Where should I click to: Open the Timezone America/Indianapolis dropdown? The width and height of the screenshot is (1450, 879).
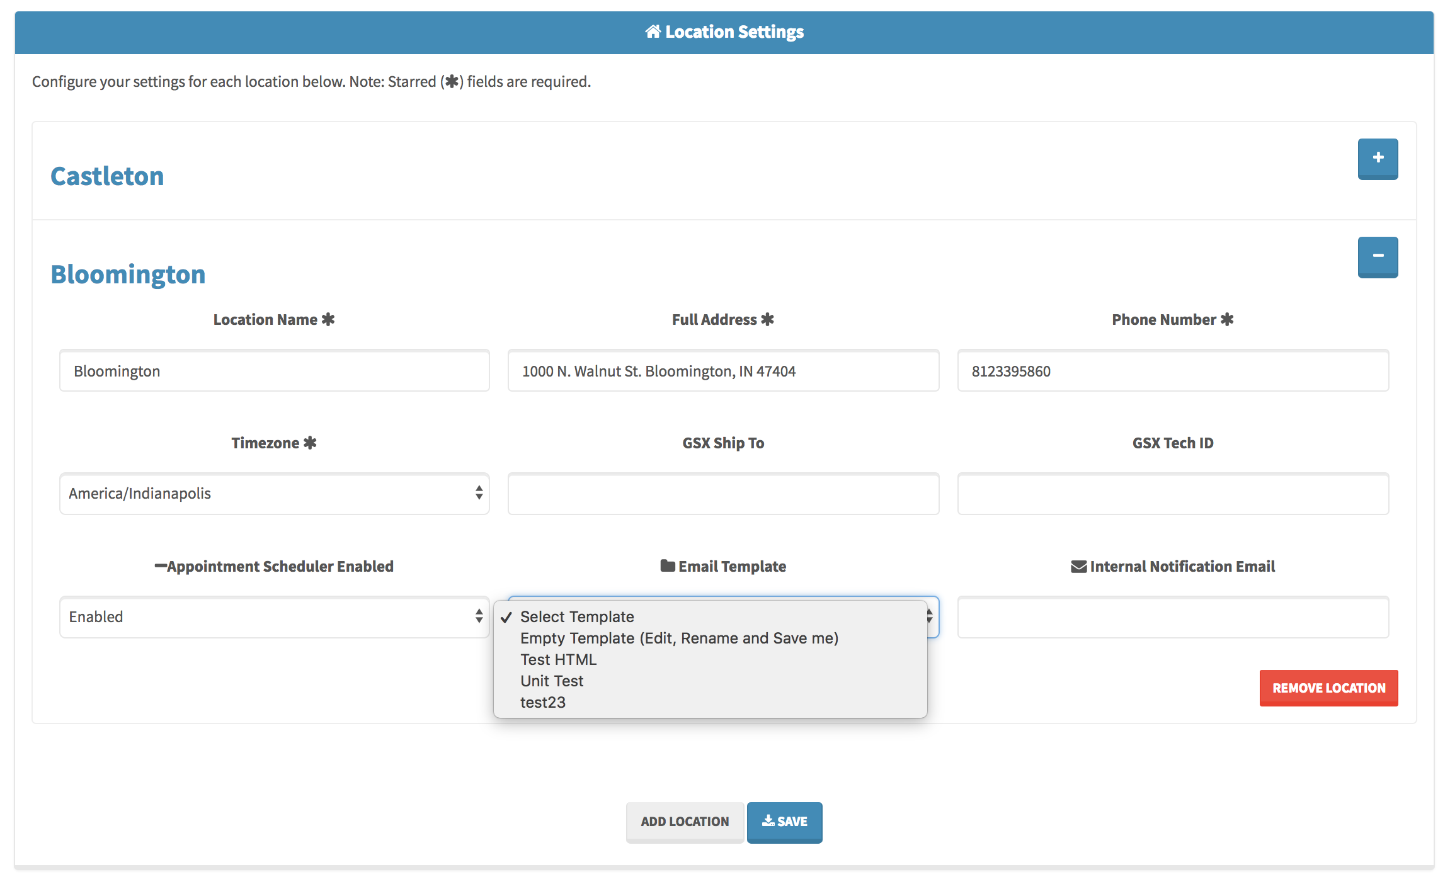(274, 494)
